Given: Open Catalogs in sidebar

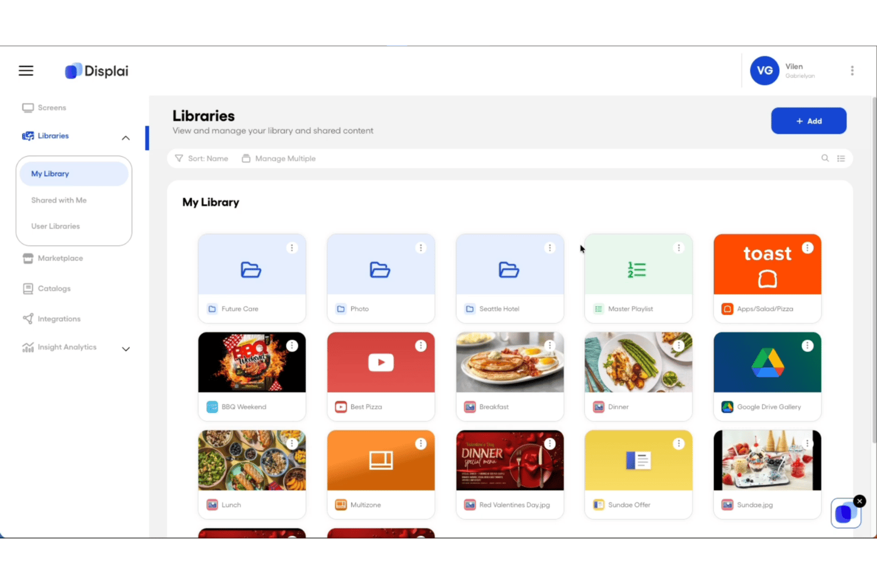Looking at the screenshot, I should coord(46,289).
